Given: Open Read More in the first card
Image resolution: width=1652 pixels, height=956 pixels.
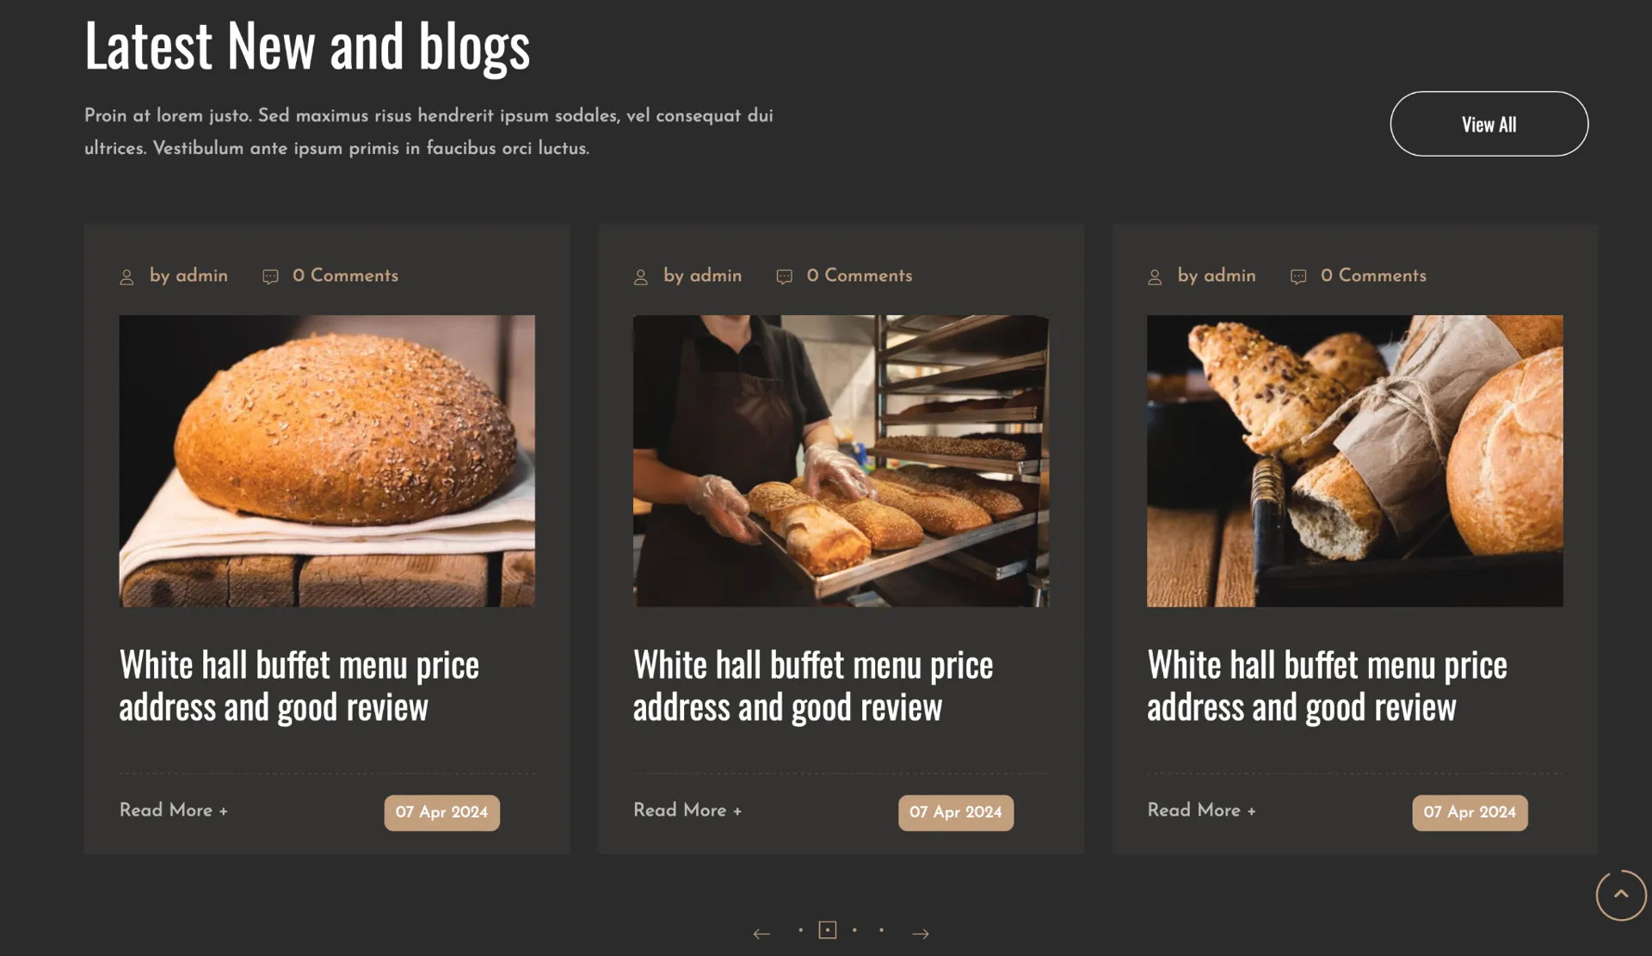Looking at the screenshot, I should [x=174, y=811].
